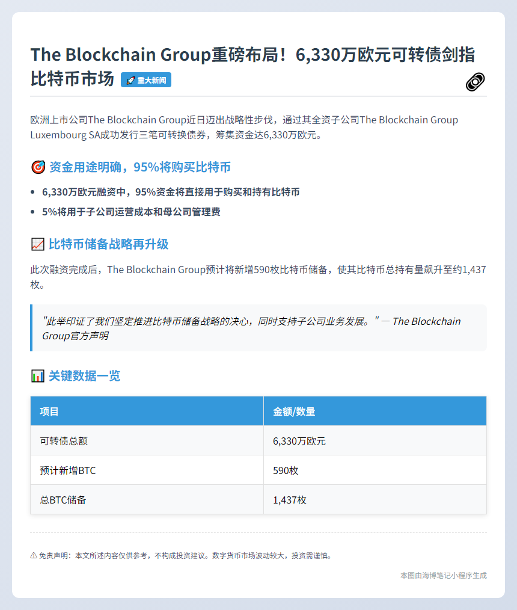
Task: Click the heading 关键数据一览
Action: coord(84,376)
